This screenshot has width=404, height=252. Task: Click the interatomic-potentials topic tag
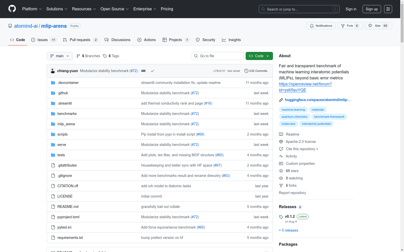(316, 124)
